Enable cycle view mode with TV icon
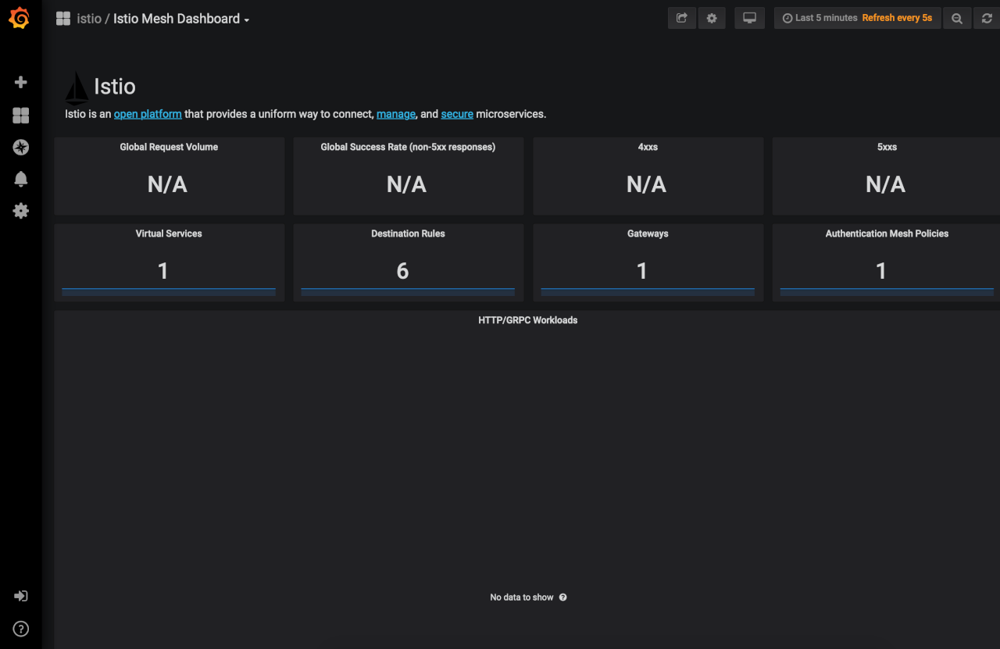Image resolution: width=1000 pixels, height=649 pixels. click(x=749, y=17)
